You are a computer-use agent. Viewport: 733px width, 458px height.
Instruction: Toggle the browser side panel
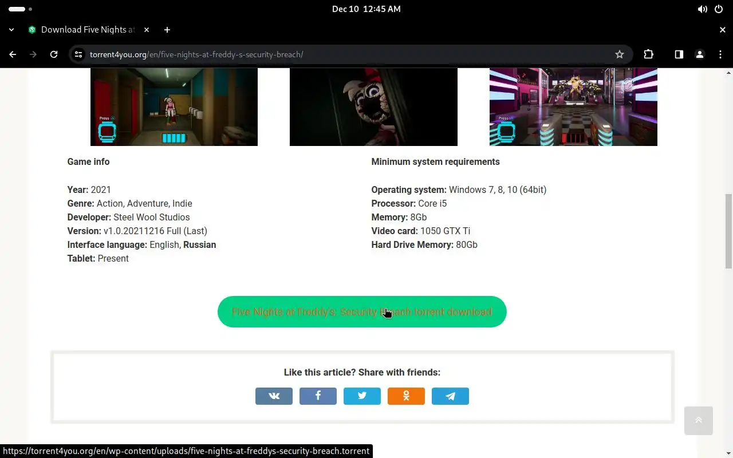coord(679,54)
